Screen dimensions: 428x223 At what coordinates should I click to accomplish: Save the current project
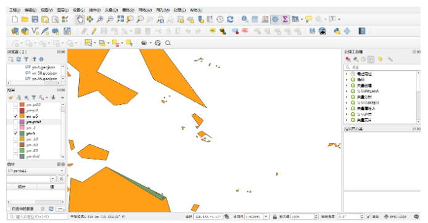(x=35, y=19)
